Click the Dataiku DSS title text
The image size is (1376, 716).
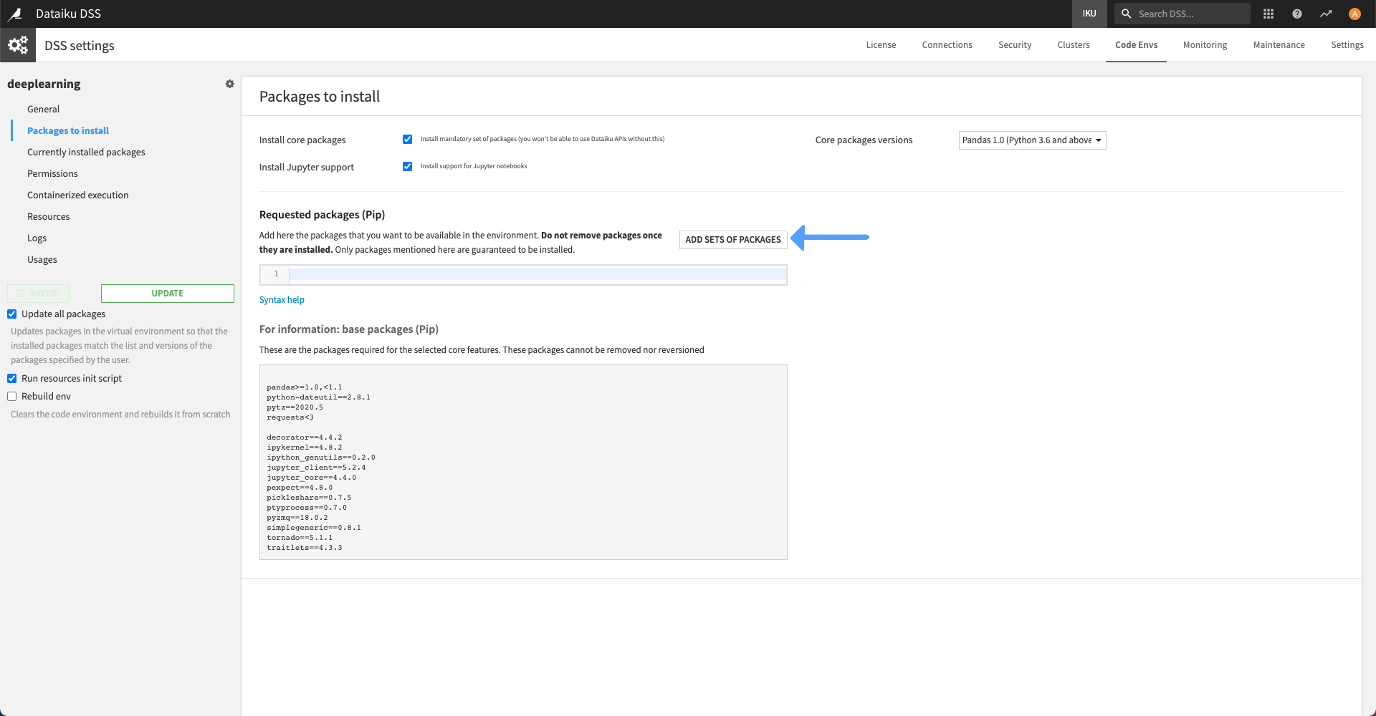pos(68,14)
